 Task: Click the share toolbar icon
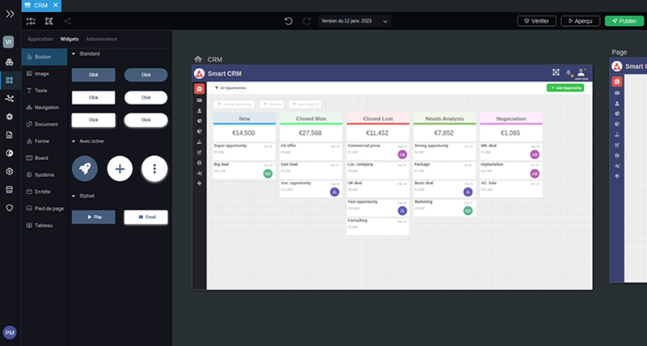click(67, 21)
